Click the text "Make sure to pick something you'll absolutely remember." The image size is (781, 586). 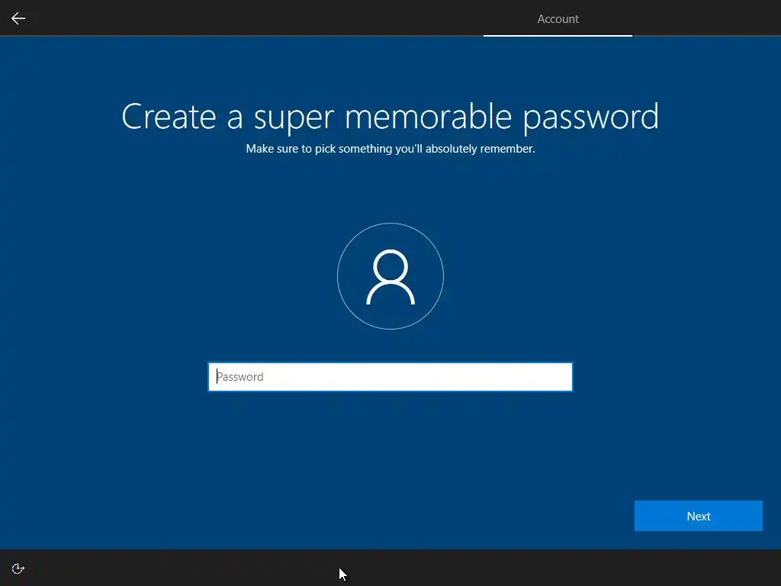(x=390, y=149)
